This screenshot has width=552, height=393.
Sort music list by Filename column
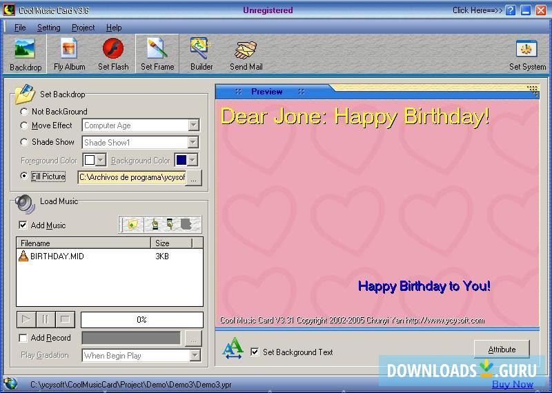(x=83, y=243)
